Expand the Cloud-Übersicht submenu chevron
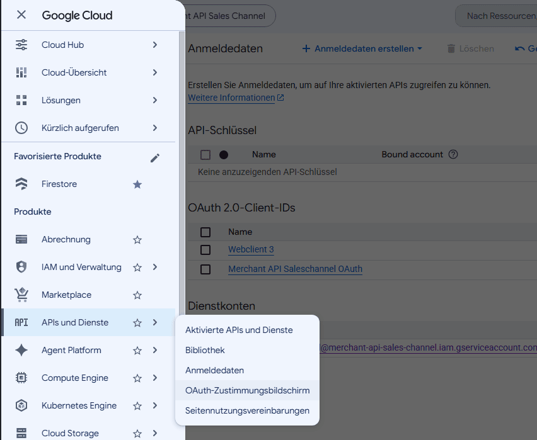The width and height of the screenshot is (537, 440). (155, 72)
